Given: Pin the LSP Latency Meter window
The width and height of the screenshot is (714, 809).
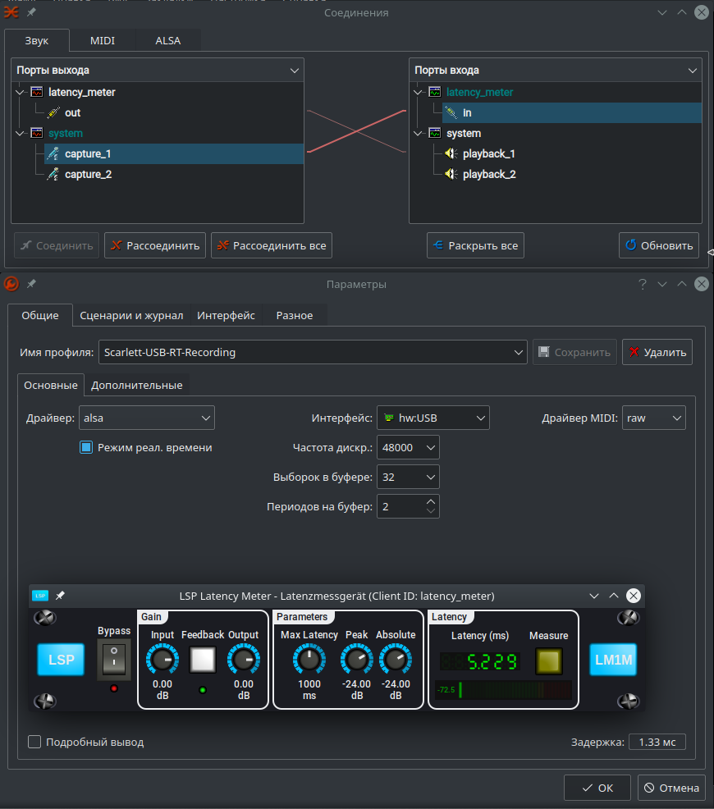Looking at the screenshot, I should point(61,596).
